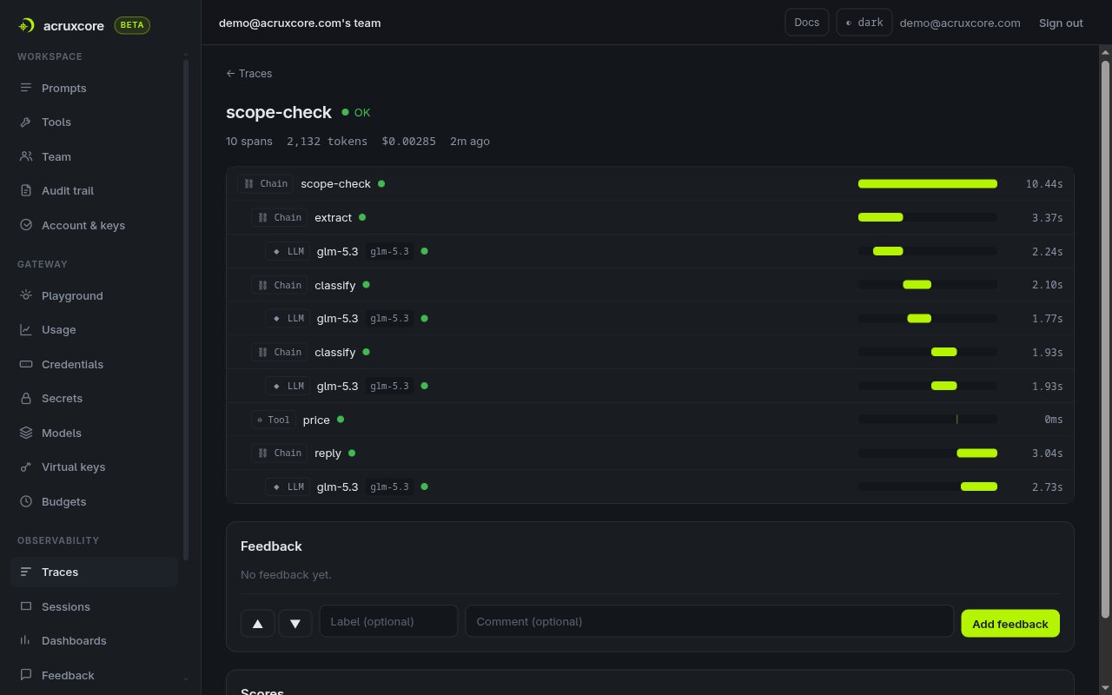Screen dimensions: 1112x695
Task: Click the Audit trail document icon
Action: [26, 191]
